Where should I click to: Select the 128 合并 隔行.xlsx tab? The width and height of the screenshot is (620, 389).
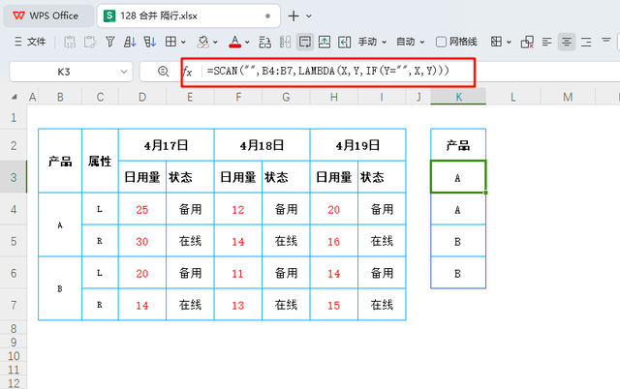(x=188, y=15)
